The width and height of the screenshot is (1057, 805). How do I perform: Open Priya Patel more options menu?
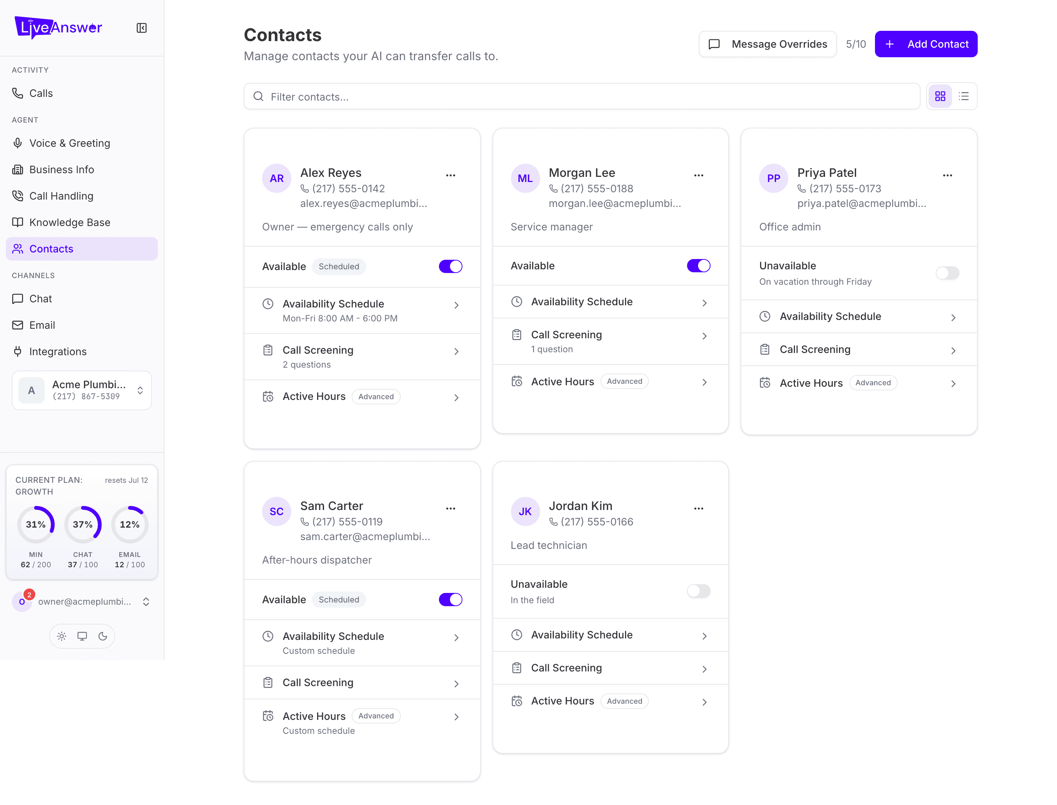click(x=947, y=175)
